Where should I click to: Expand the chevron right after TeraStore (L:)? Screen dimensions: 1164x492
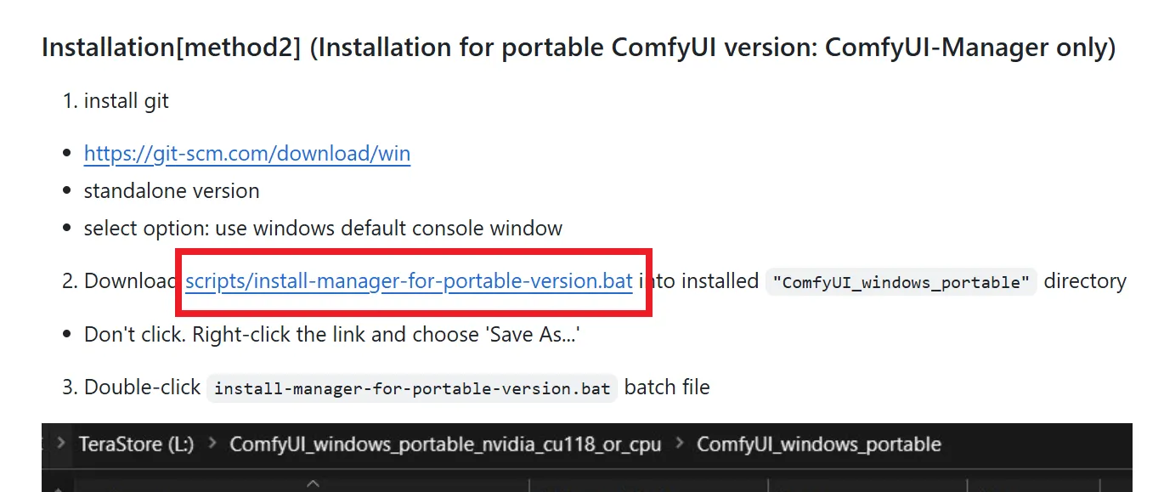212,444
